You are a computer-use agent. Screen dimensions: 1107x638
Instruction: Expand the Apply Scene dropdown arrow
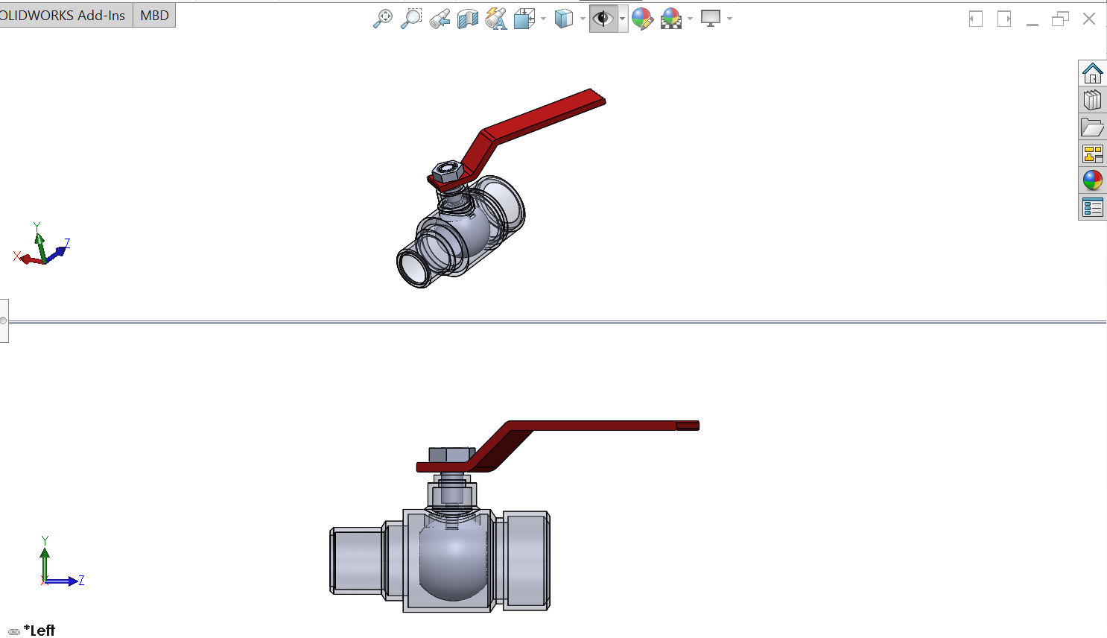click(691, 19)
